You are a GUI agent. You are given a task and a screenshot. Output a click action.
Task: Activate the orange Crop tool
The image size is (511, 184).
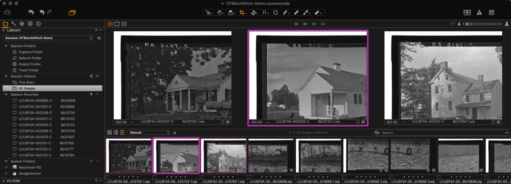click(242, 12)
